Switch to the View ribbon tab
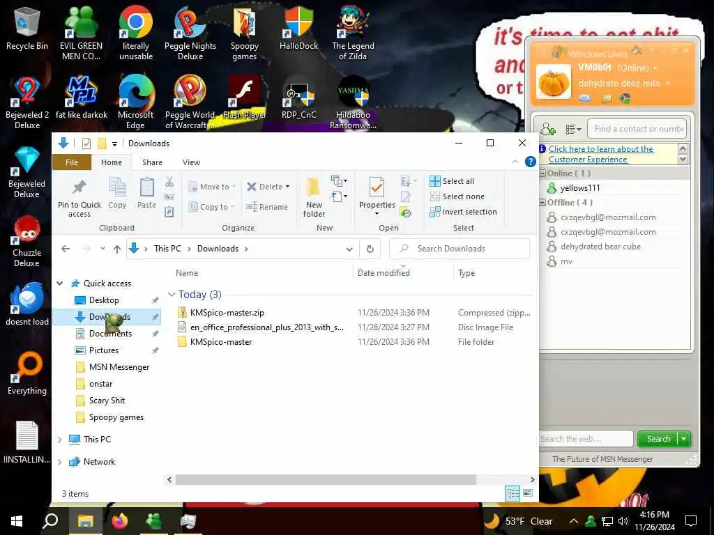The height and width of the screenshot is (535, 714). pos(191,162)
